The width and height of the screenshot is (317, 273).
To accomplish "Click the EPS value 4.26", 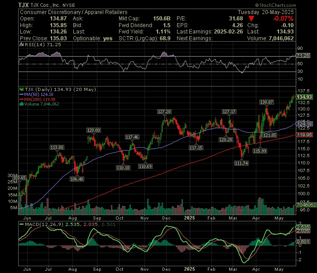I will click(237, 25).
